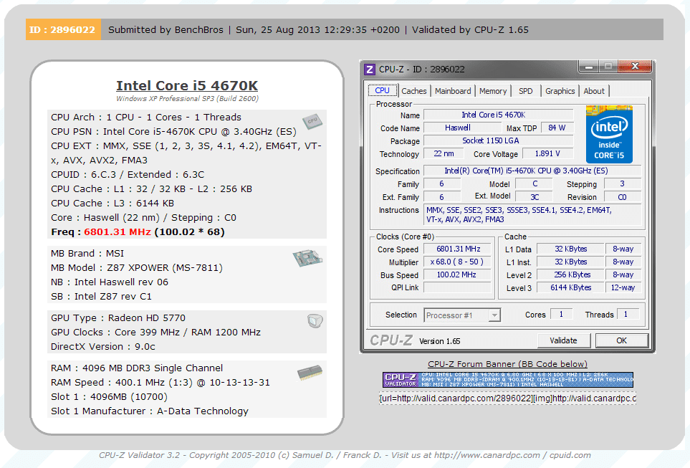This screenshot has height=468, width=690.
Task: Click the DirectX Version : 9.0c line
Action: point(103,346)
